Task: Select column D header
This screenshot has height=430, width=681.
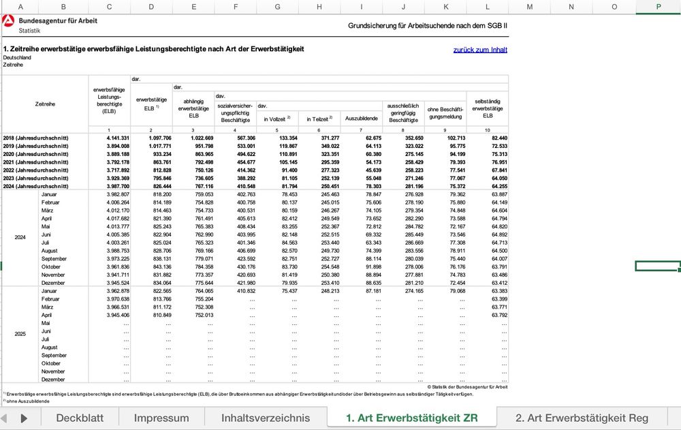Action: click(x=151, y=7)
